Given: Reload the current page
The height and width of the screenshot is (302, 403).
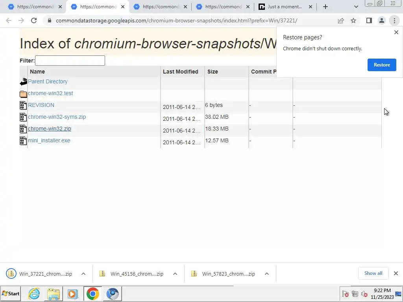Looking at the screenshot, I should [x=34, y=20].
